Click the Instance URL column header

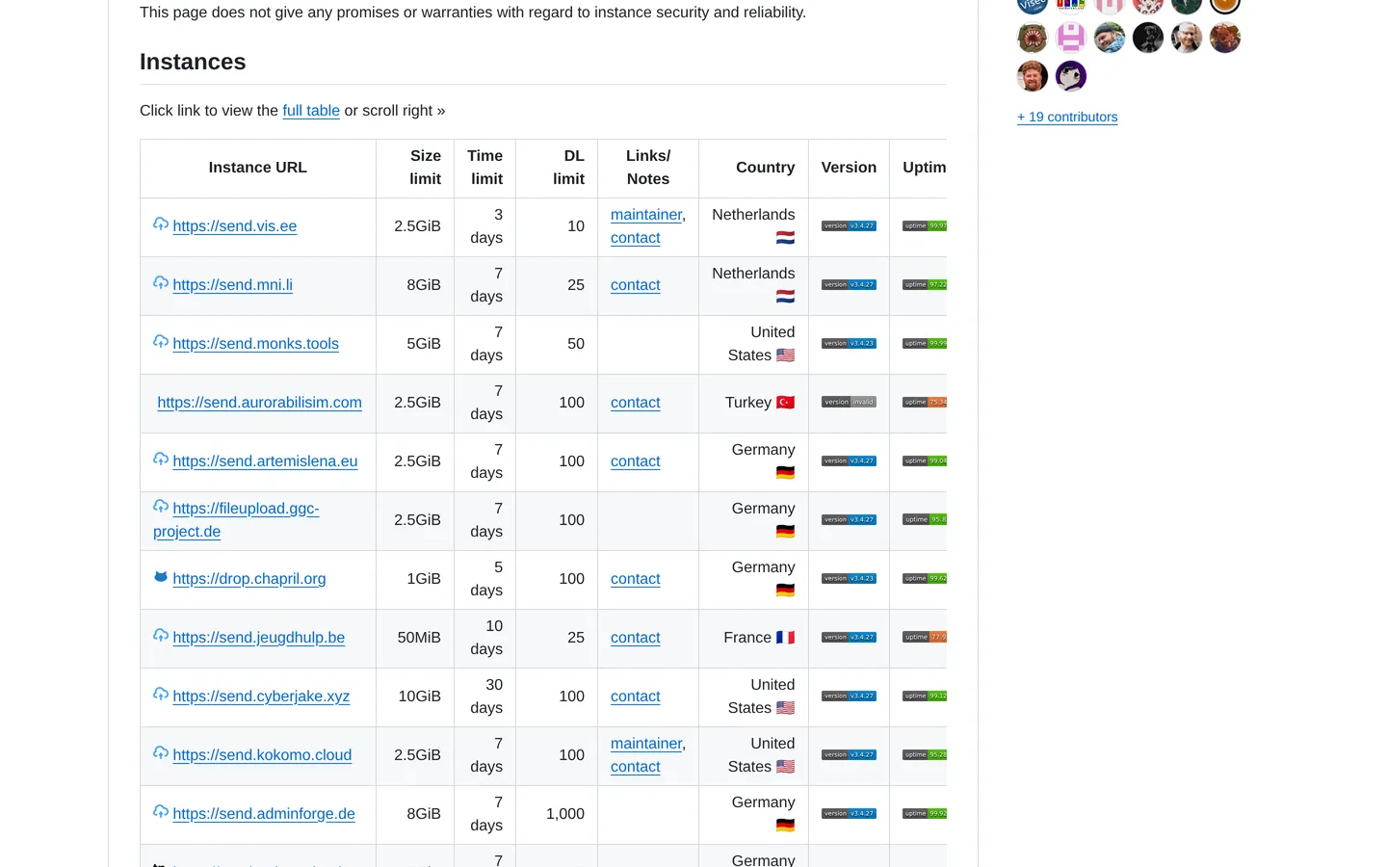click(x=258, y=168)
